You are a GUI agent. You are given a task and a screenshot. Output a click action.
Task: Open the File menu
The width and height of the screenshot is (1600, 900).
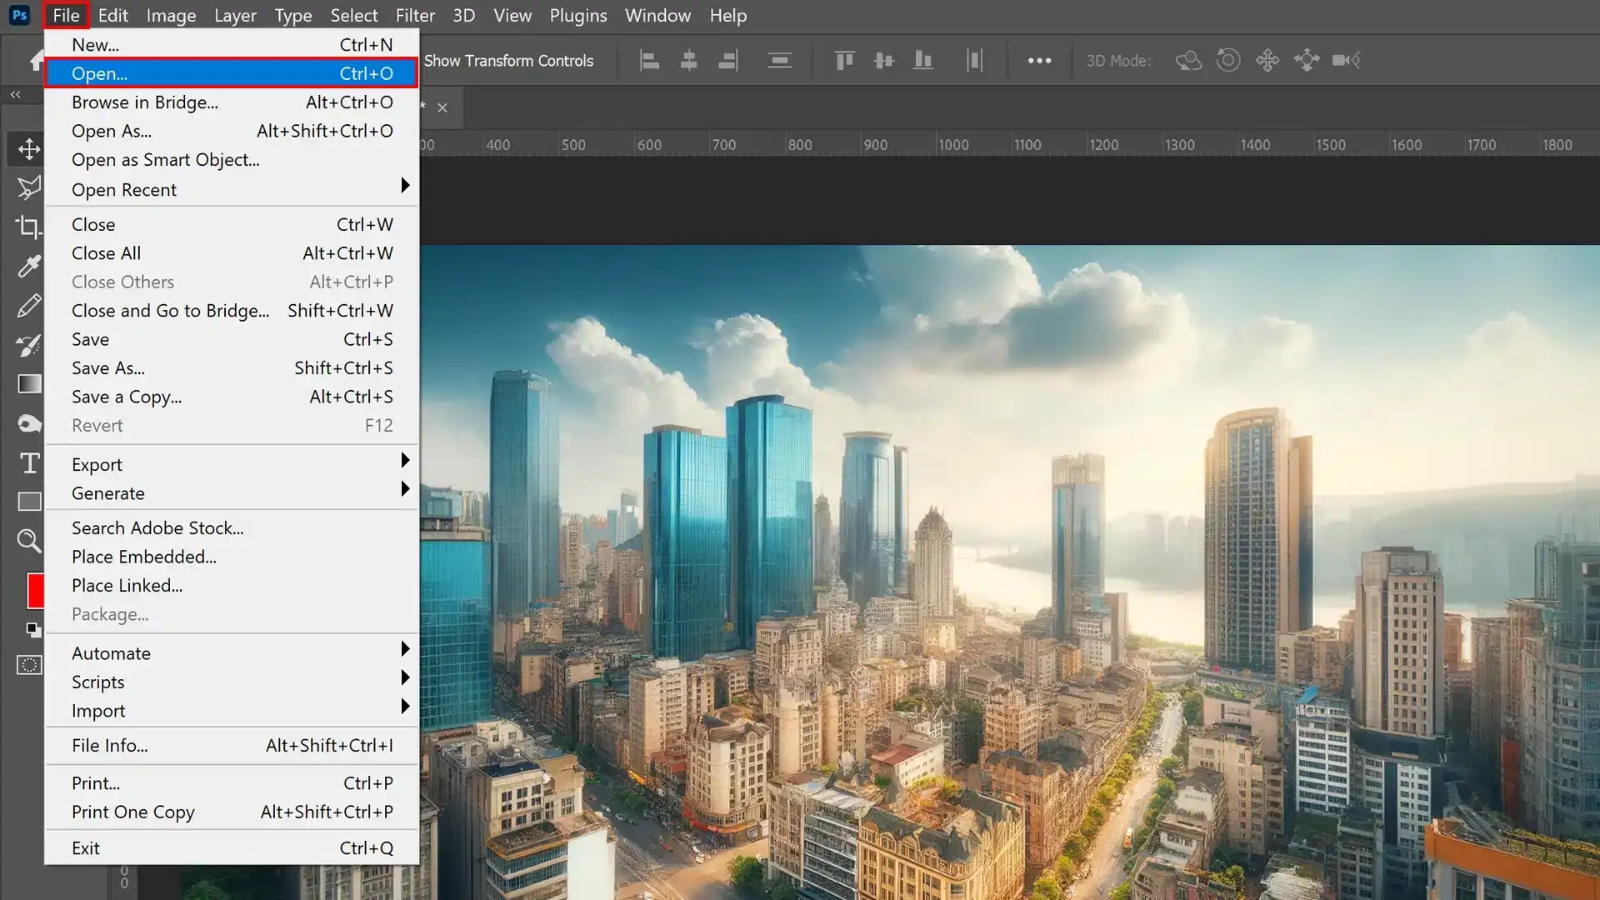click(x=66, y=15)
